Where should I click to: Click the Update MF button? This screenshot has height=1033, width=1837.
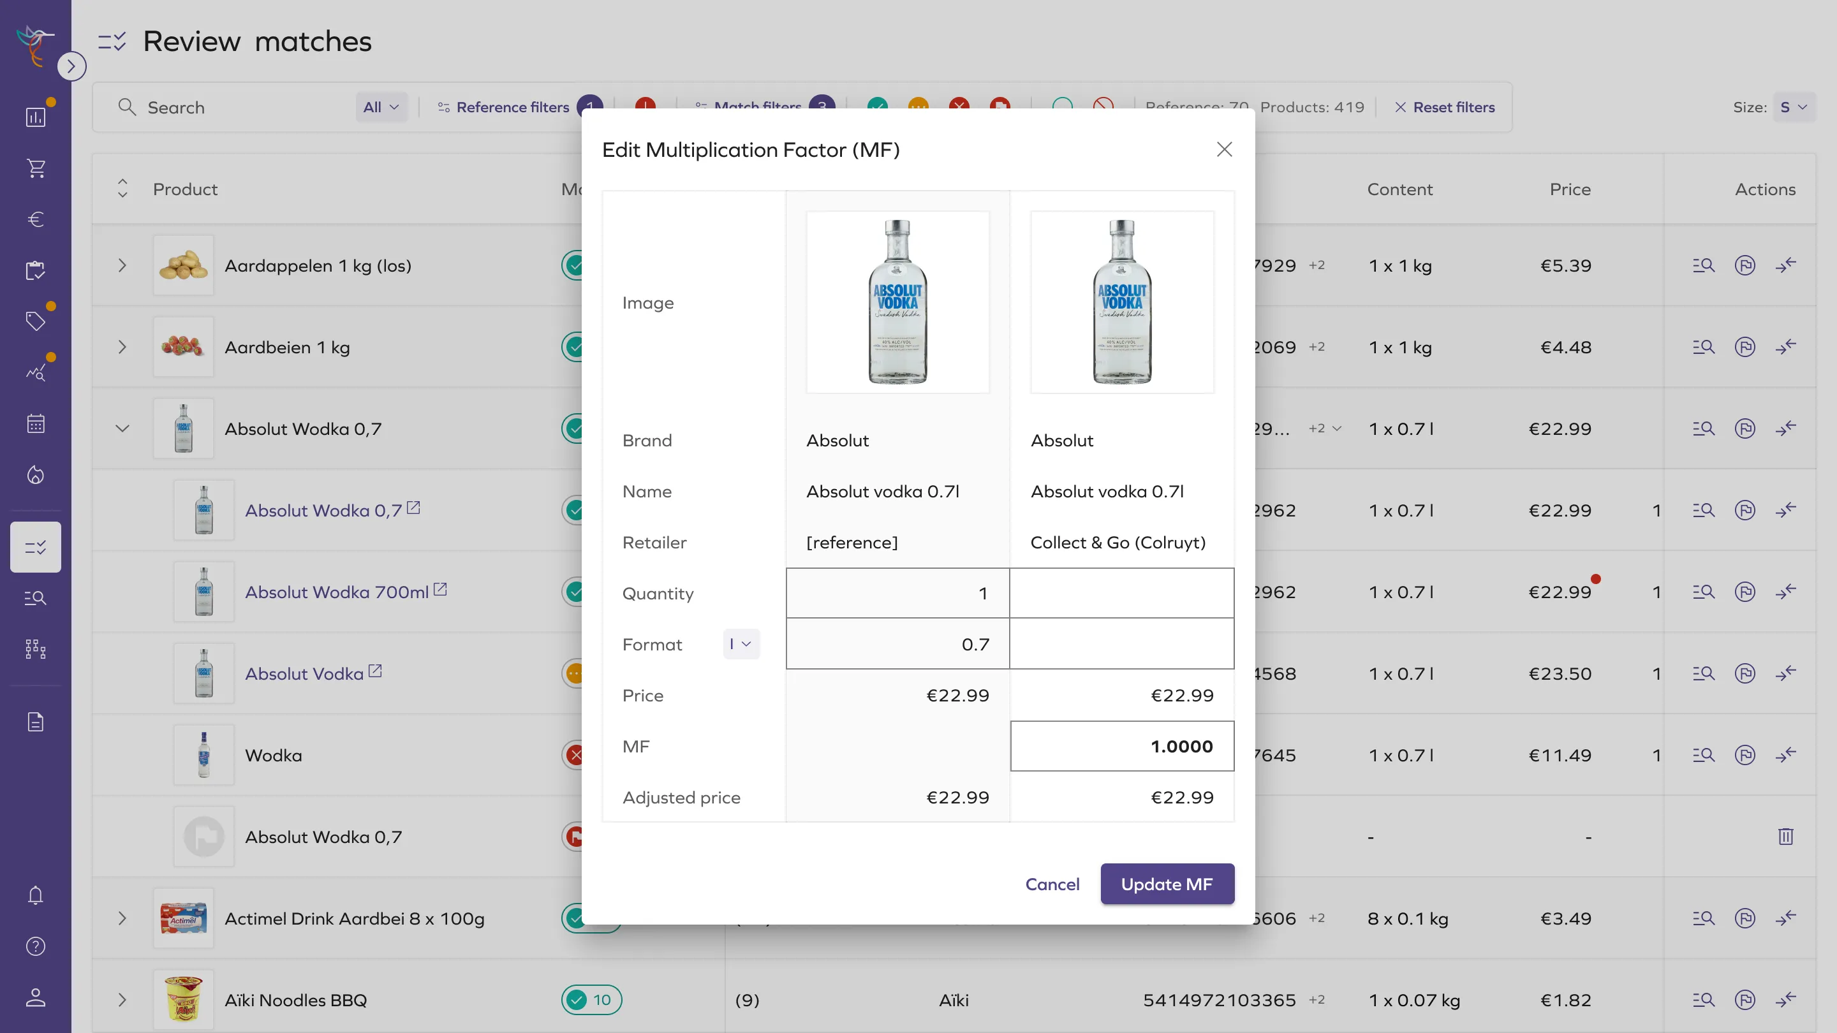1167,883
